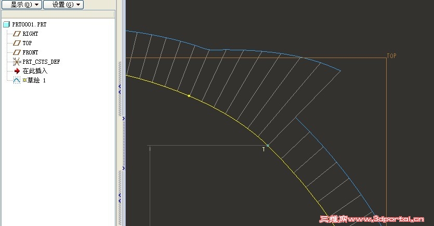
Task: Select 在此插入 insert marker
Action: [35, 71]
